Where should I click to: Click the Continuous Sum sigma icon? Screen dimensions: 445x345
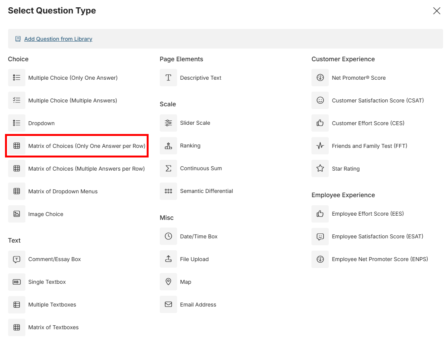168,168
